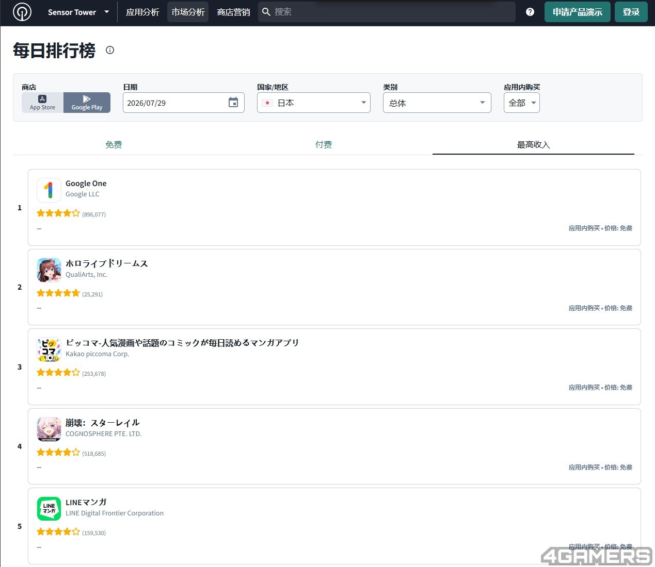This screenshot has width=655, height=567.
Task: Click Google One 应用内购买 price label
Action: (x=600, y=228)
